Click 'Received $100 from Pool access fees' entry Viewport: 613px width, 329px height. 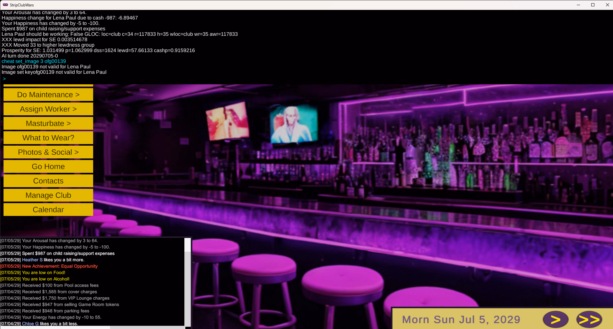click(49, 285)
